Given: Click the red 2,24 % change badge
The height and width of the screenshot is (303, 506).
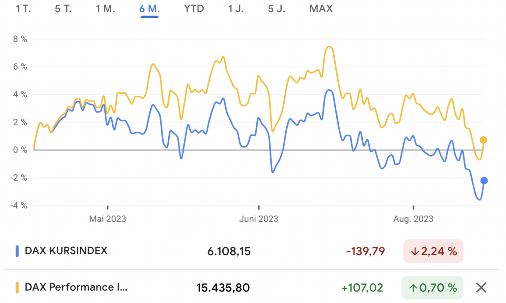Looking at the screenshot, I should pyautogui.click(x=433, y=251).
